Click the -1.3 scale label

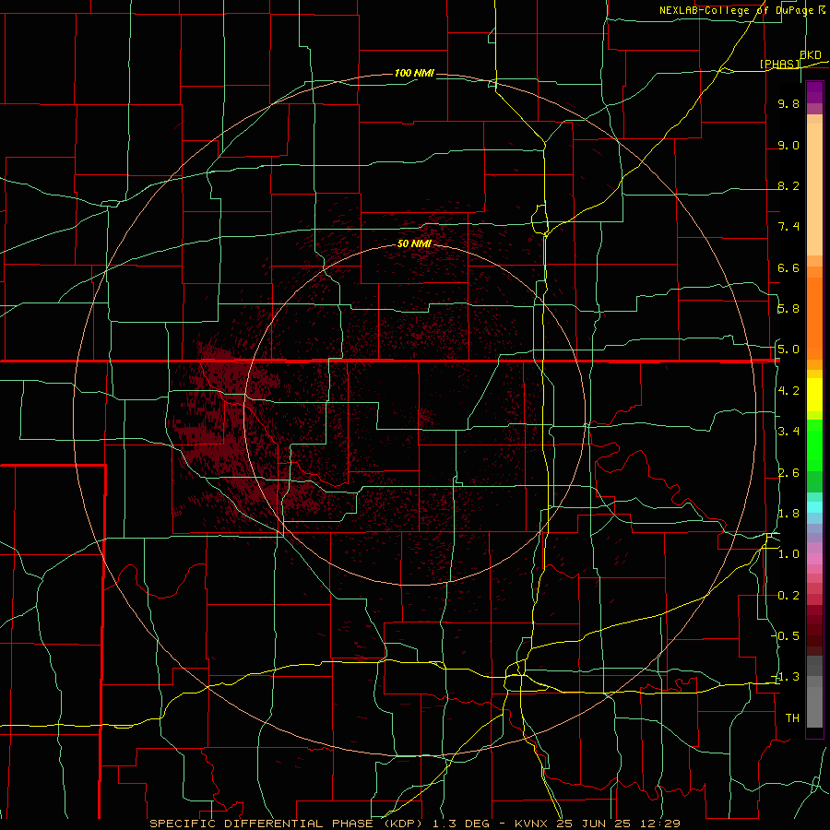click(x=786, y=677)
